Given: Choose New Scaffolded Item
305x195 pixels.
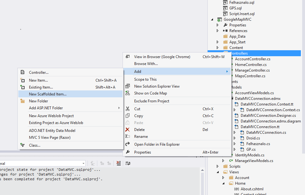Looking at the screenshot, I should pos(70,94).
